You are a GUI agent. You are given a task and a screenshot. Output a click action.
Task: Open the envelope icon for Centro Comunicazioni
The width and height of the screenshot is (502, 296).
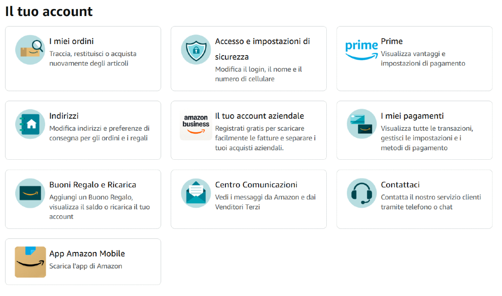pos(195,192)
